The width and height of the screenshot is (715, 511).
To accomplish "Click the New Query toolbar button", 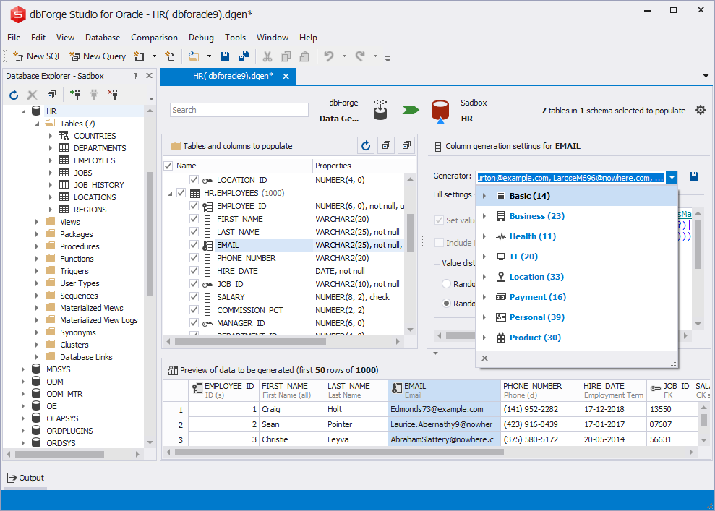I will tap(98, 56).
